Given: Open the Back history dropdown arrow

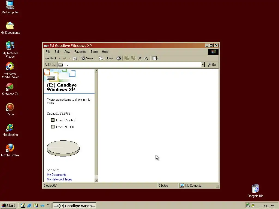Looking at the screenshot, I should [x=60, y=58].
